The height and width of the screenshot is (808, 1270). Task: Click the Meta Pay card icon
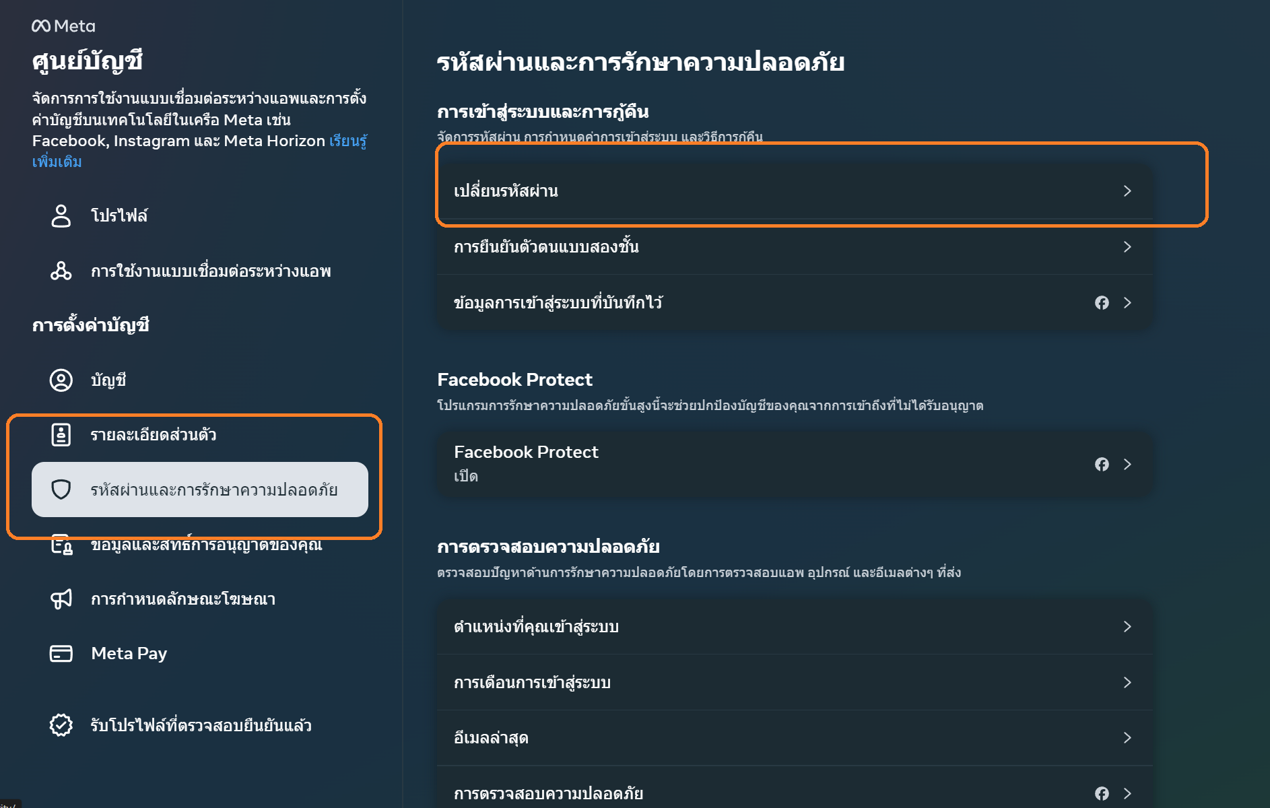point(61,654)
